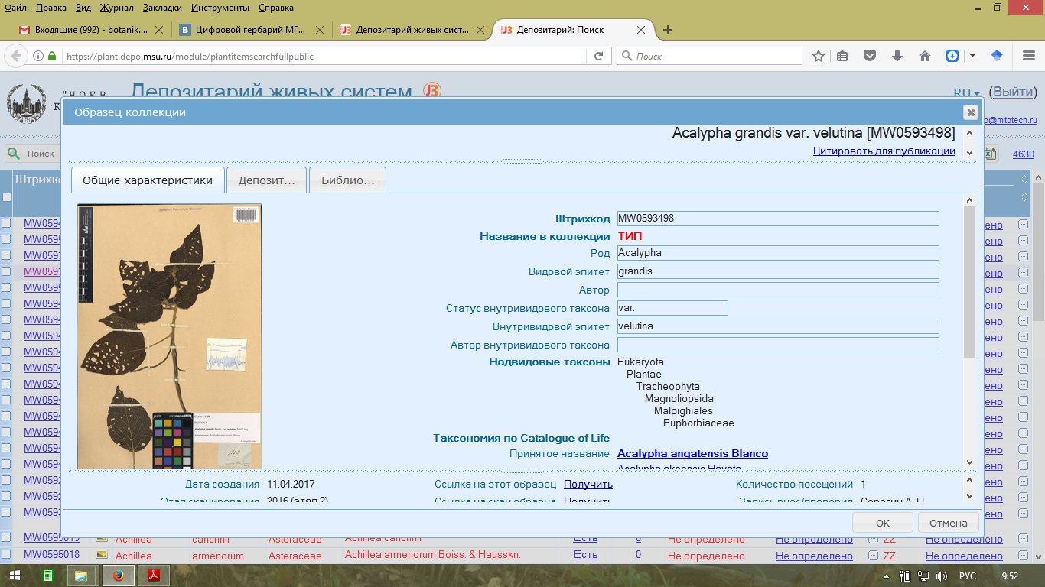
Task: Close the Образец коллекции dialog
Action: pos(970,112)
